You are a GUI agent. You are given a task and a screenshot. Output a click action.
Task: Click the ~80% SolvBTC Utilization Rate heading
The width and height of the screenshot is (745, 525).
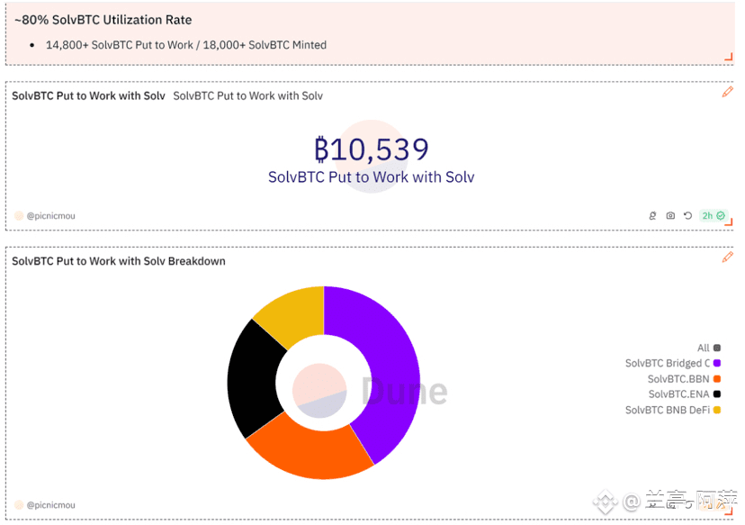(x=103, y=20)
